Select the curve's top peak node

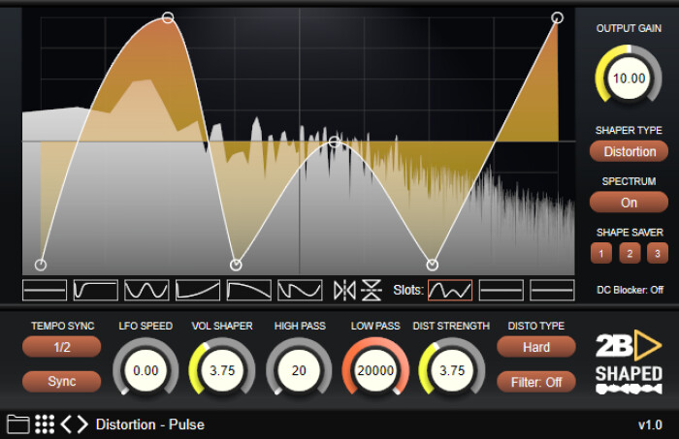168,17
